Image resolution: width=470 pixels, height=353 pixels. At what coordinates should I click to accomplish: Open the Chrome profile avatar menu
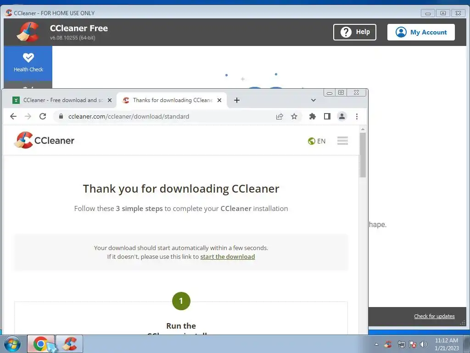341,116
